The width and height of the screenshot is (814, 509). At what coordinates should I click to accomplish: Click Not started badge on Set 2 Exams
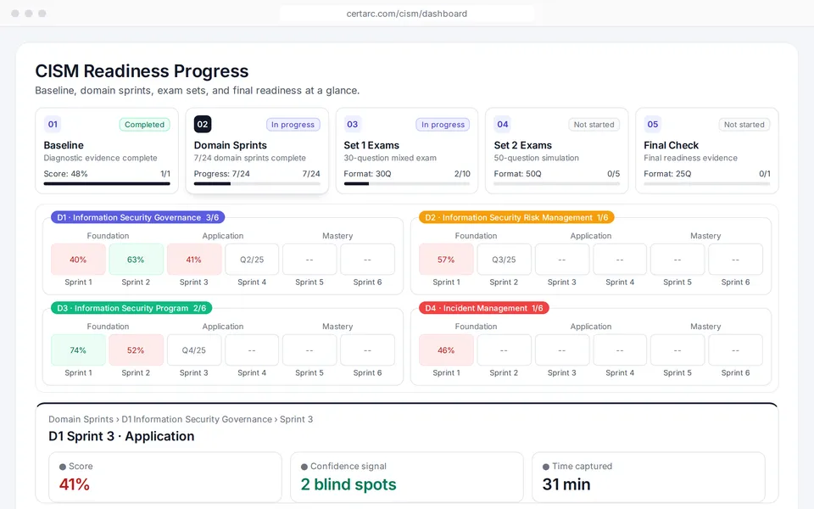[594, 125]
